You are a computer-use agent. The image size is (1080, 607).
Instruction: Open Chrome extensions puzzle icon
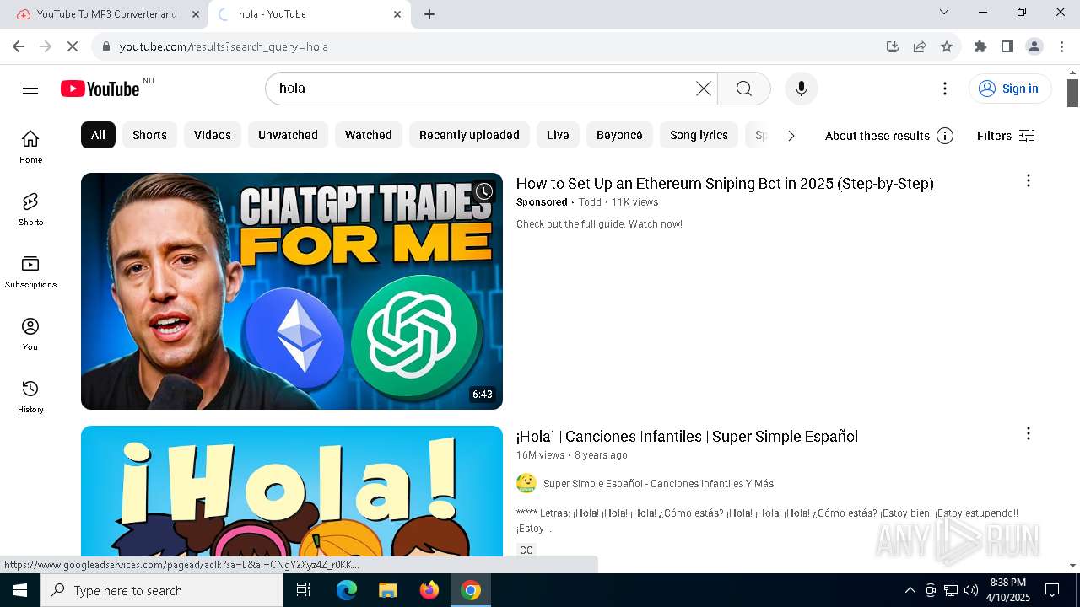(x=980, y=46)
